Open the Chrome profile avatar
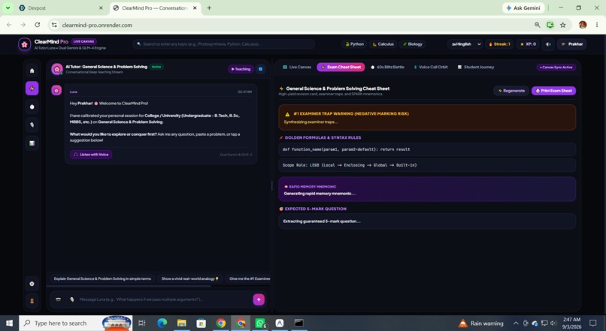Image resolution: width=606 pixels, height=331 pixels. pos(583,25)
